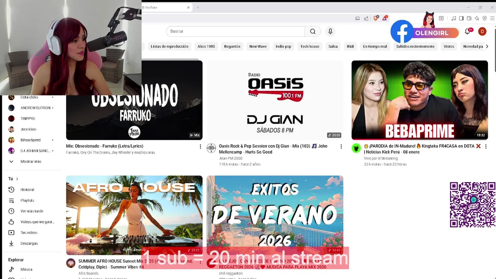Open the YouTube notifications bell
This screenshot has height=279, width=496.
[468, 31]
